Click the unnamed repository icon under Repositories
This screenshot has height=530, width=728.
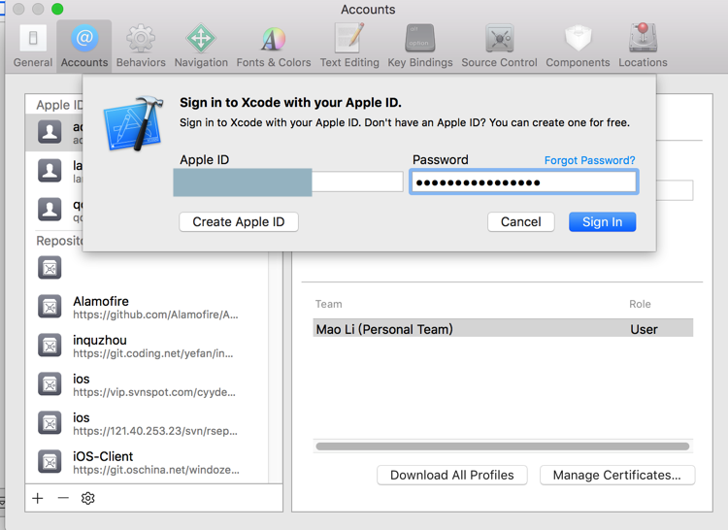tap(50, 268)
